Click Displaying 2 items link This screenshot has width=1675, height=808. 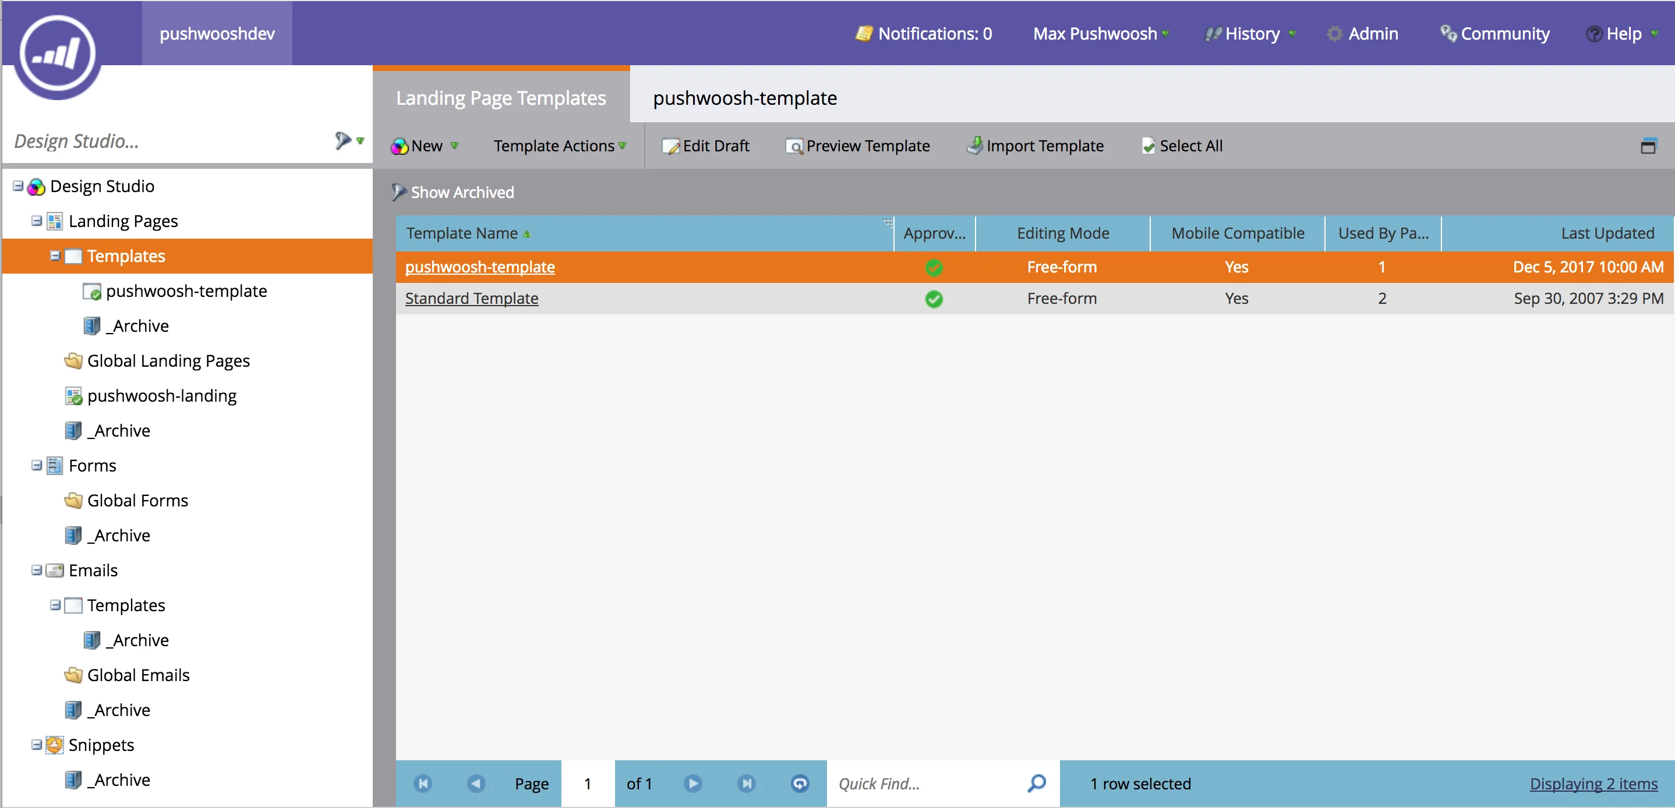coord(1595,784)
